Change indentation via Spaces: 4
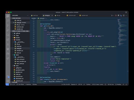The height and width of the screenshot is (100, 134). tap(74, 84)
